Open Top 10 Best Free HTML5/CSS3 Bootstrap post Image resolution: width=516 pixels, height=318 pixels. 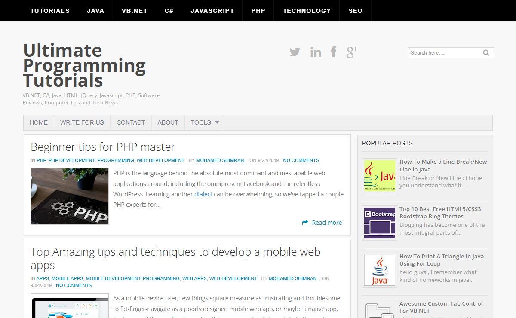tap(440, 213)
